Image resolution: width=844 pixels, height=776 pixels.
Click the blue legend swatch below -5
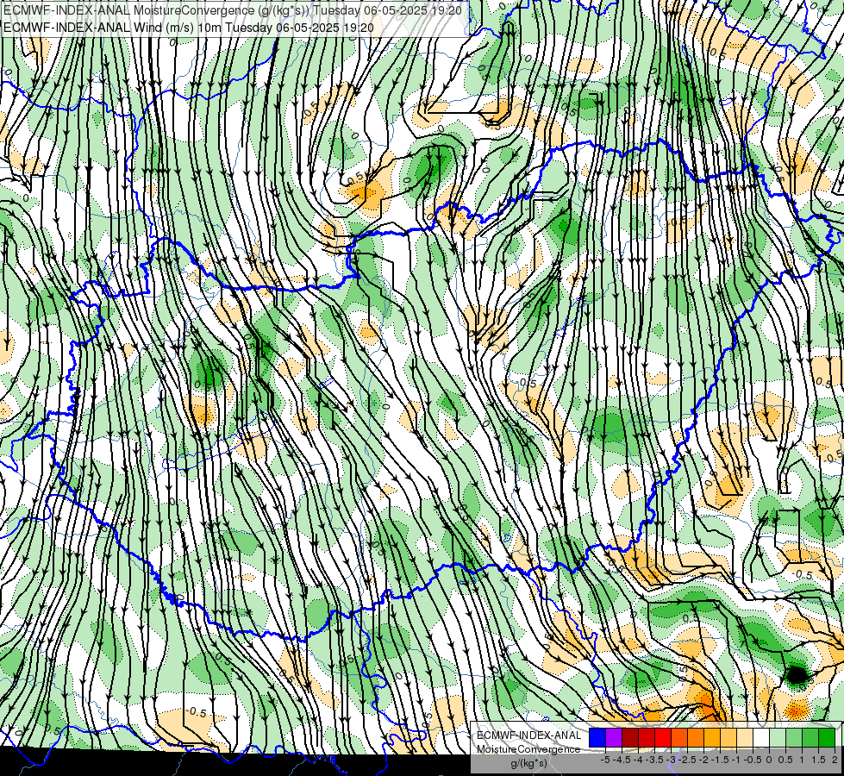coord(597,737)
